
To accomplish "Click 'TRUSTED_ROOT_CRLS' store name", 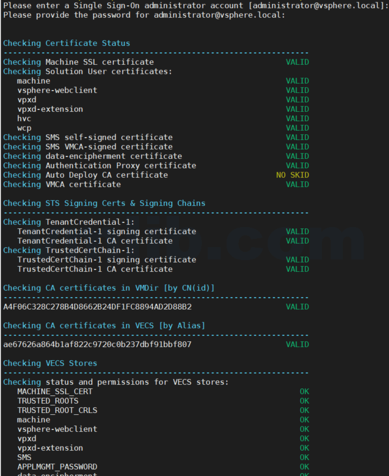I will point(57,410).
